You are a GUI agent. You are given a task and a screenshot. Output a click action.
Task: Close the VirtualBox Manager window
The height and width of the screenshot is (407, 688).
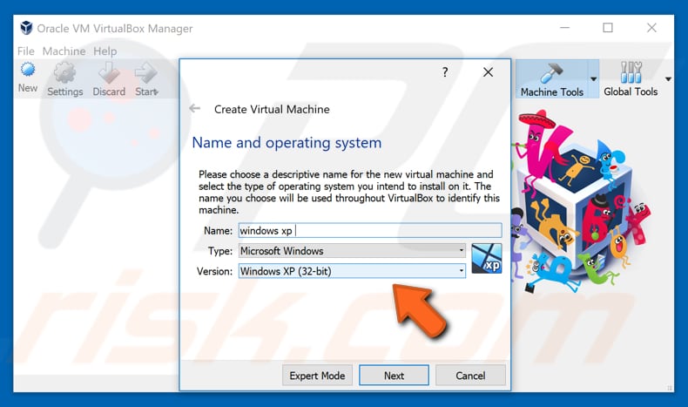coord(651,28)
